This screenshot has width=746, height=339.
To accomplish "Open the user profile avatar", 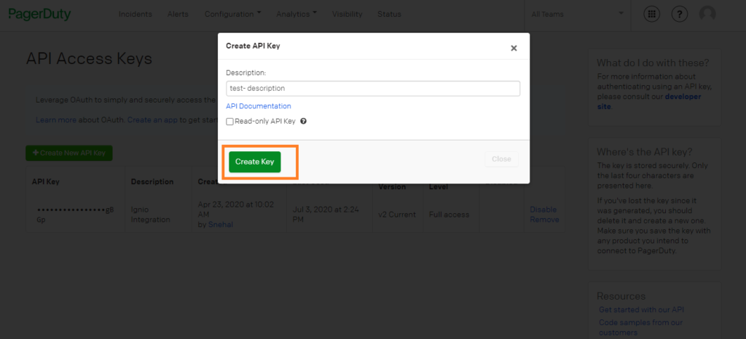I will 707,14.
